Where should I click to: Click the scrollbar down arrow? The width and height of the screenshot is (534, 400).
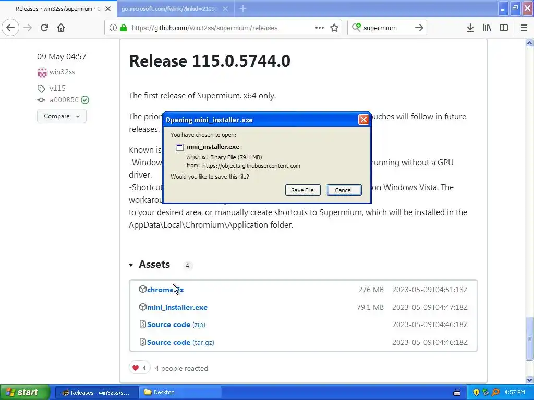coord(529,380)
